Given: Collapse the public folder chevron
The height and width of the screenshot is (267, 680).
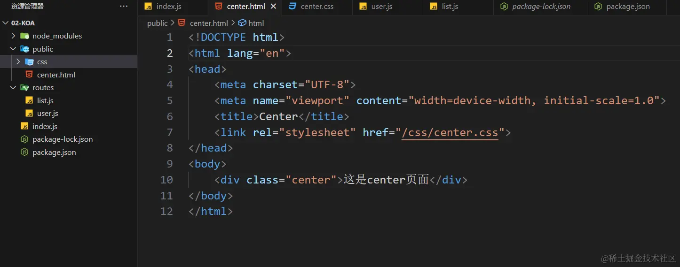Looking at the screenshot, I should (13, 49).
